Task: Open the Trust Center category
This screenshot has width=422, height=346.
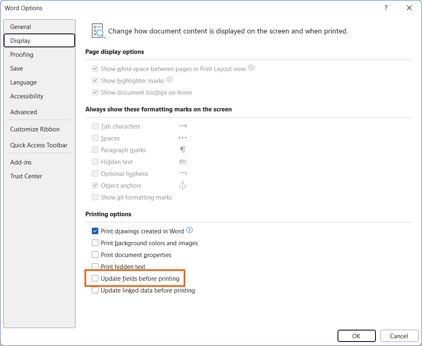Action: (x=39, y=176)
